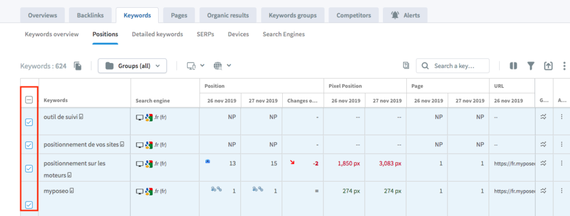Uncheck the myposeo row checkbox
The image size is (570, 216).
pyautogui.click(x=29, y=205)
